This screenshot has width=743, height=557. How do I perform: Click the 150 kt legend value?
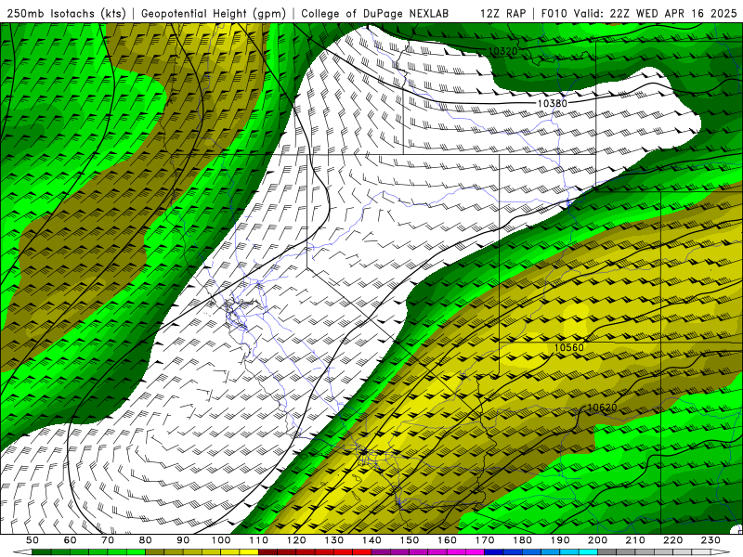pyautogui.click(x=410, y=540)
